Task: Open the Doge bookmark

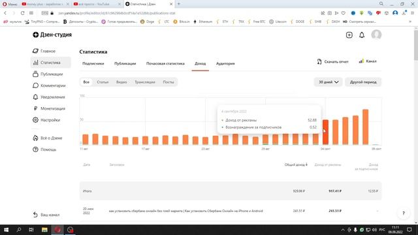Action: (x=147, y=22)
